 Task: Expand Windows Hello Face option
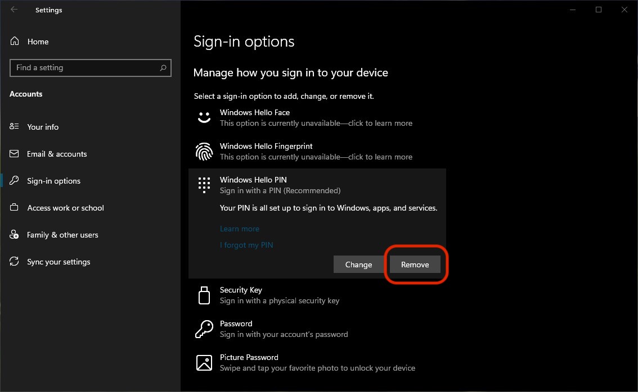317,118
